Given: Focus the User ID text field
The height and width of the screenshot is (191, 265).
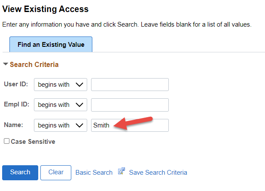Looking at the screenshot, I should coord(130,85).
